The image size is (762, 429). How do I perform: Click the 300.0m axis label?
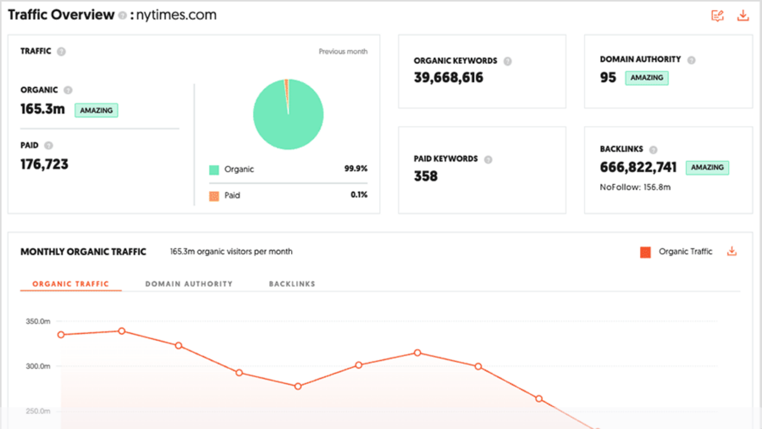click(38, 366)
